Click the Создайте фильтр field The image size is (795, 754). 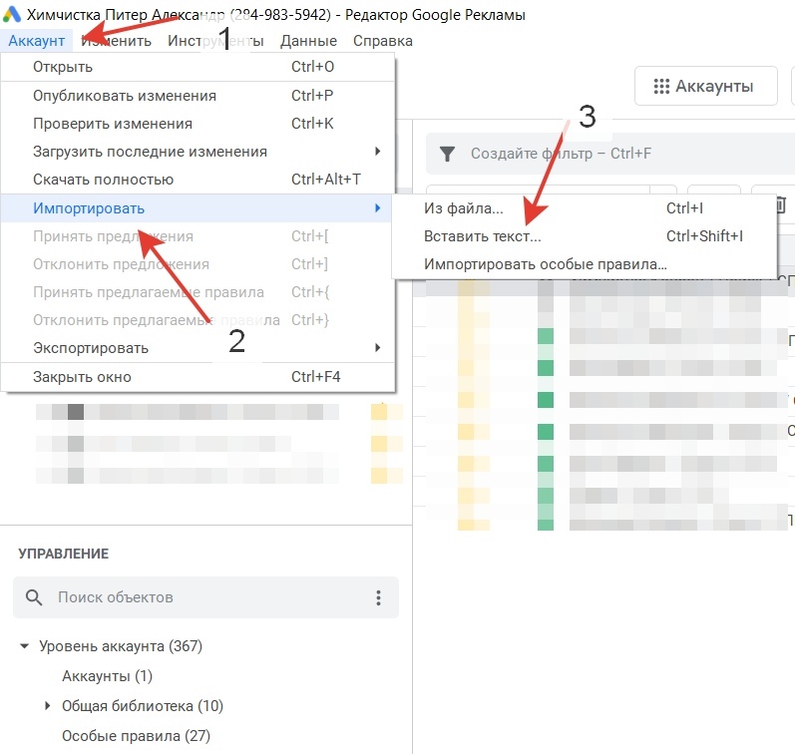coord(610,154)
